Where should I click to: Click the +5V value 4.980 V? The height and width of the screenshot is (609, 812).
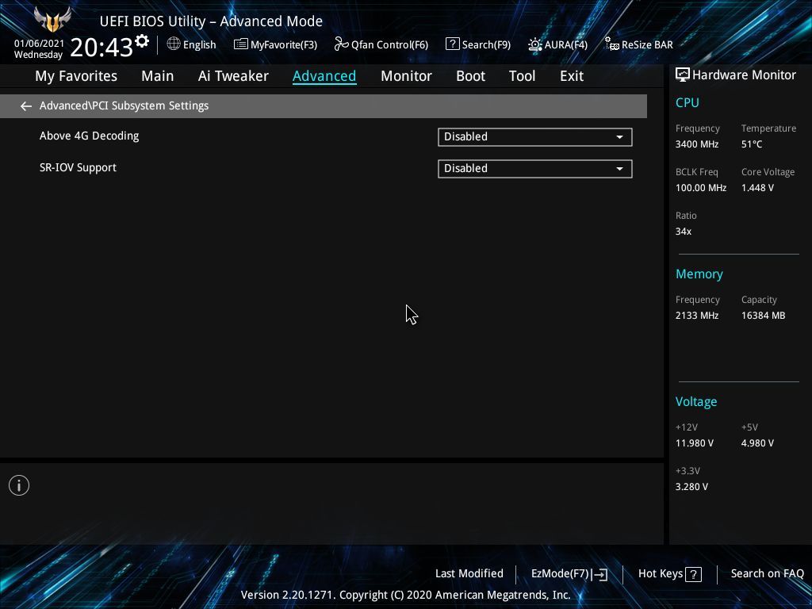(757, 443)
